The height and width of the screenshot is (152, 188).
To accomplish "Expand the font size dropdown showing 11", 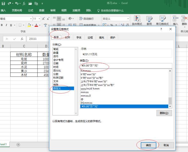I will coord(39,19).
